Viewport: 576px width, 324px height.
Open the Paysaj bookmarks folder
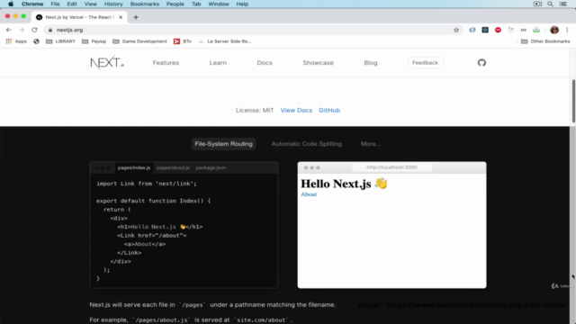94,41
